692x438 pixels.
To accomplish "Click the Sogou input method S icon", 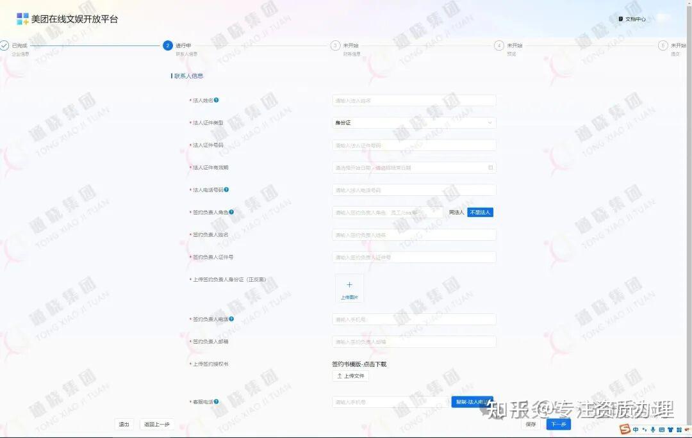I will click(x=625, y=429).
